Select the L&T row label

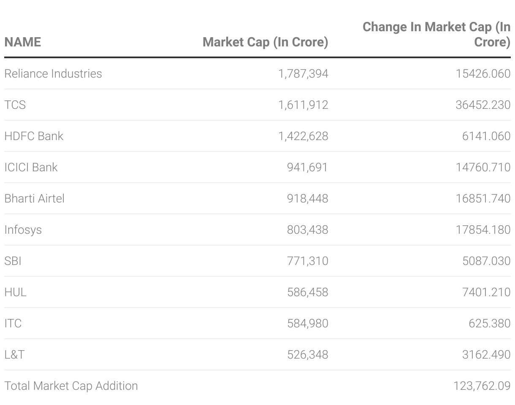coord(14,354)
